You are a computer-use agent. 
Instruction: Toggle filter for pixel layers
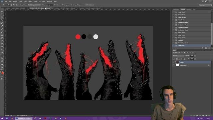point(182,53)
